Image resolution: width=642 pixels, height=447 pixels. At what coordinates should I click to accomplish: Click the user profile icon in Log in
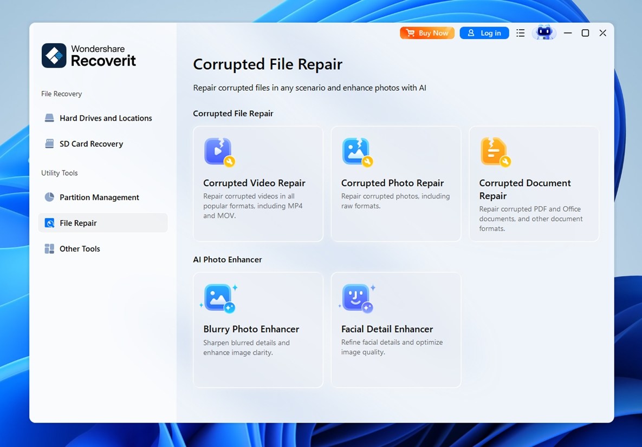click(471, 32)
